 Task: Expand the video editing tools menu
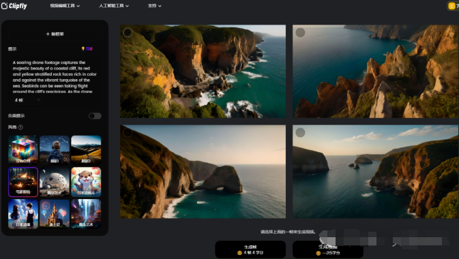(65, 6)
